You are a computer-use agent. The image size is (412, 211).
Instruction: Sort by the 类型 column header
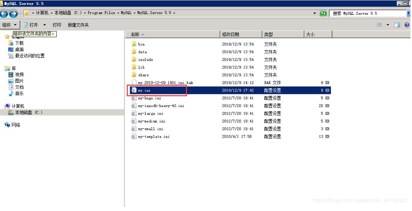pos(283,35)
